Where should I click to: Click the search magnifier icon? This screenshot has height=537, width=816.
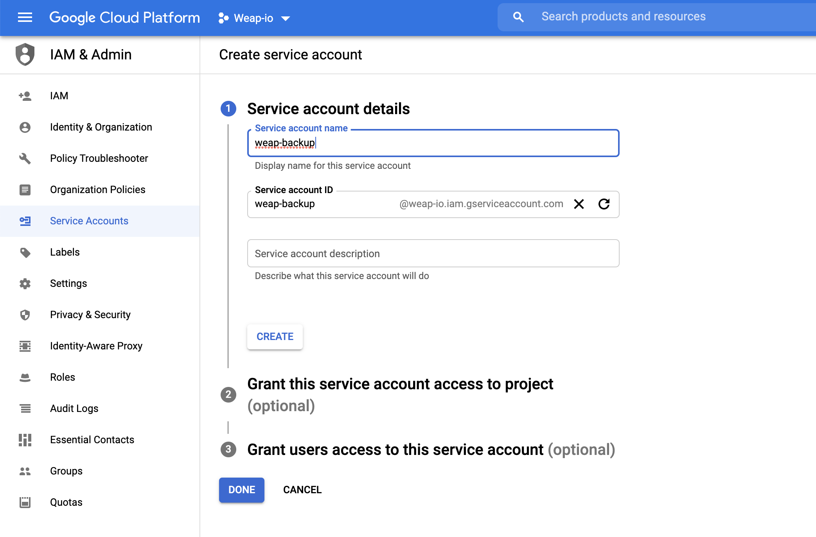coord(518,17)
